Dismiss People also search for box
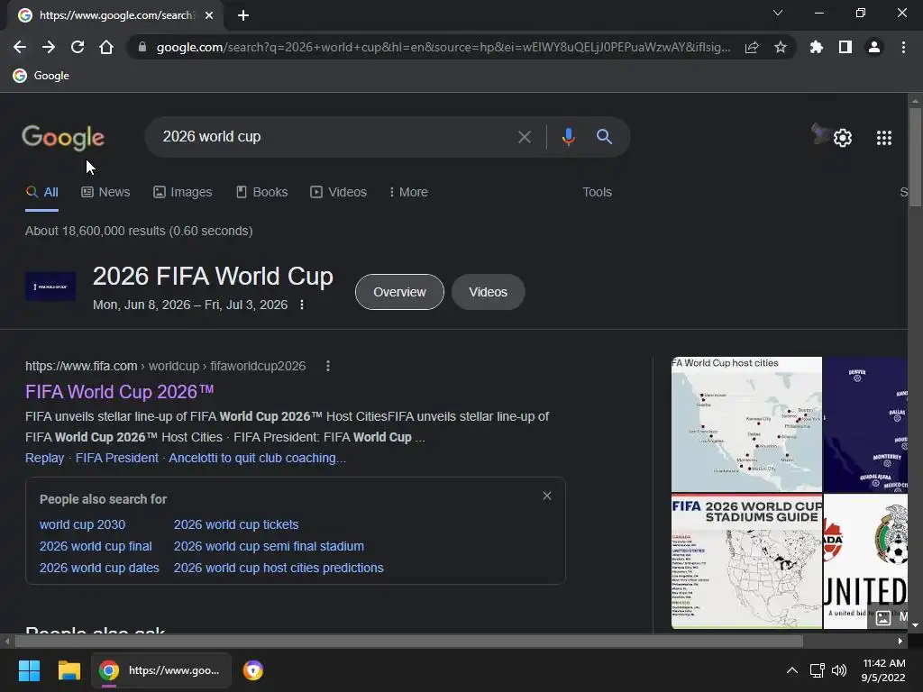The image size is (923, 692). tap(547, 496)
